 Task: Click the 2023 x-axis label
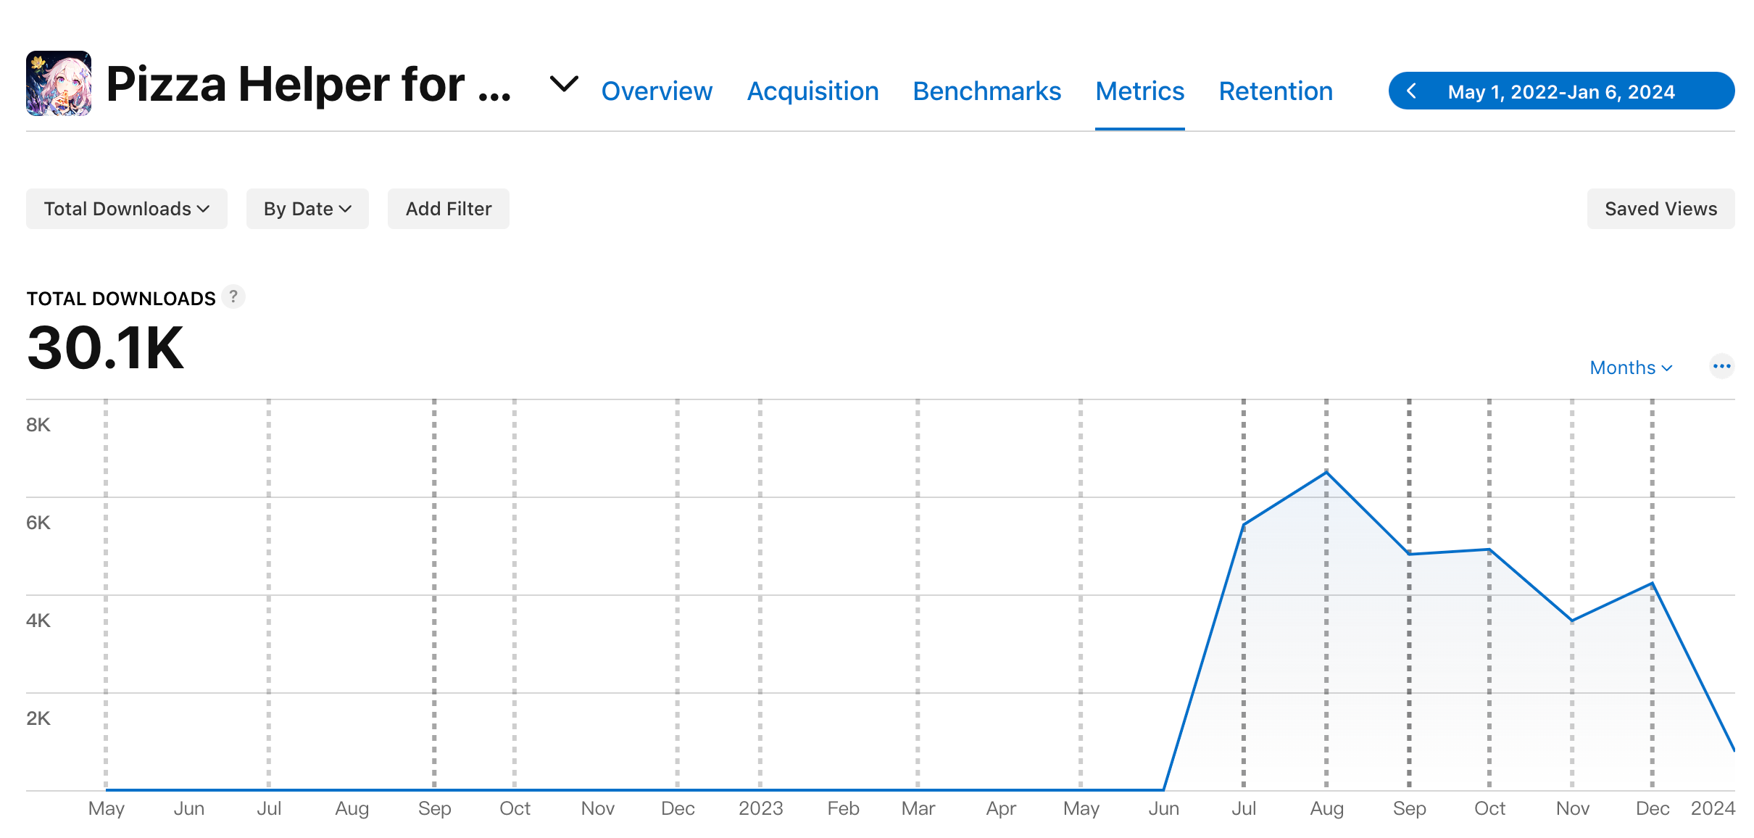[x=760, y=808]
